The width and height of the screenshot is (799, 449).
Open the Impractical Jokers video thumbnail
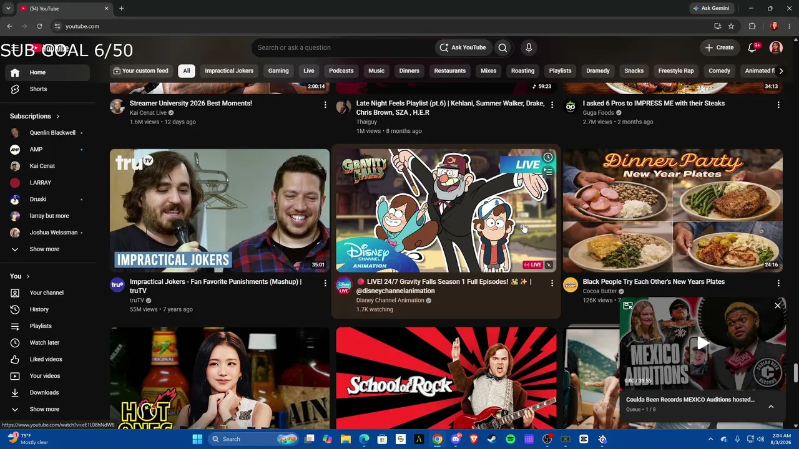[220, 211]
